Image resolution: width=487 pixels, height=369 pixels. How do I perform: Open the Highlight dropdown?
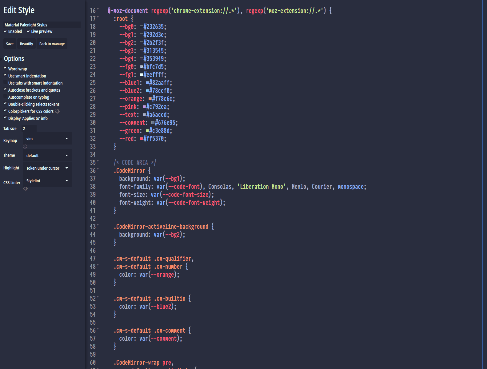coord(47,168)
